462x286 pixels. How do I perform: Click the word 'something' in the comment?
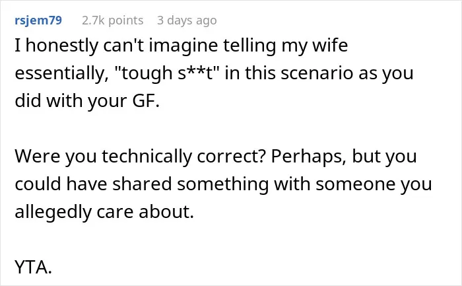[x=223, y=184]
